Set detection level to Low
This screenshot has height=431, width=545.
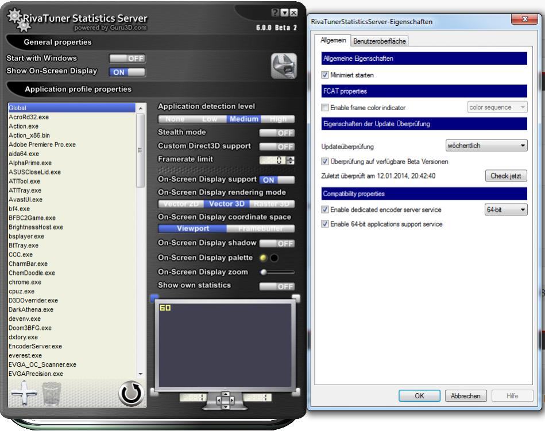(x=210, y=119)
